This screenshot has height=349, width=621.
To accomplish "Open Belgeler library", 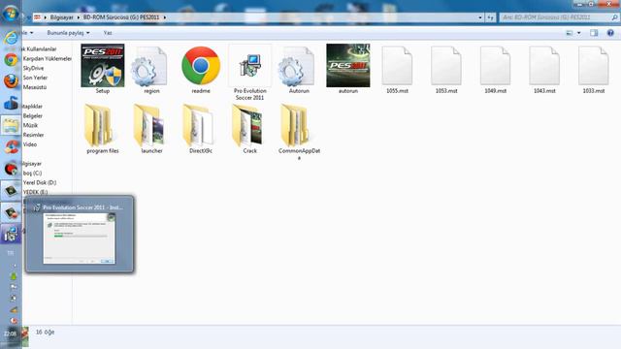I will coord(32,116).
